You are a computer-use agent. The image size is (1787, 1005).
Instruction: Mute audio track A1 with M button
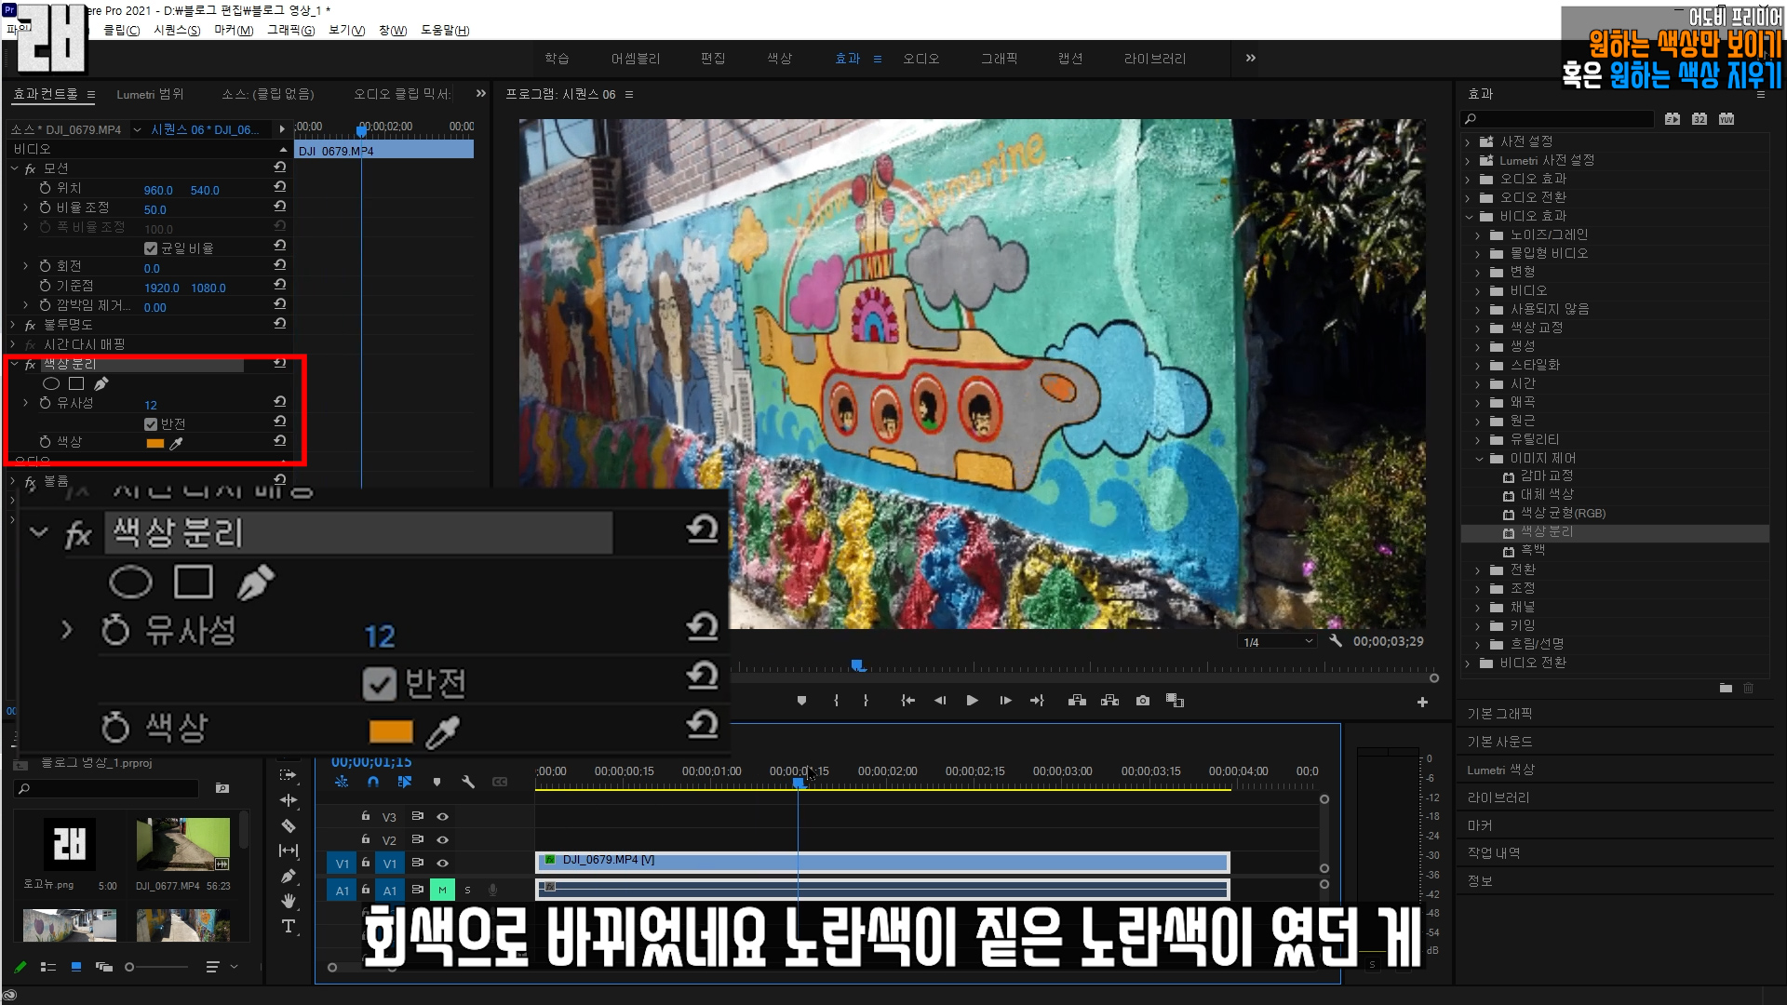tap(442, 891)
